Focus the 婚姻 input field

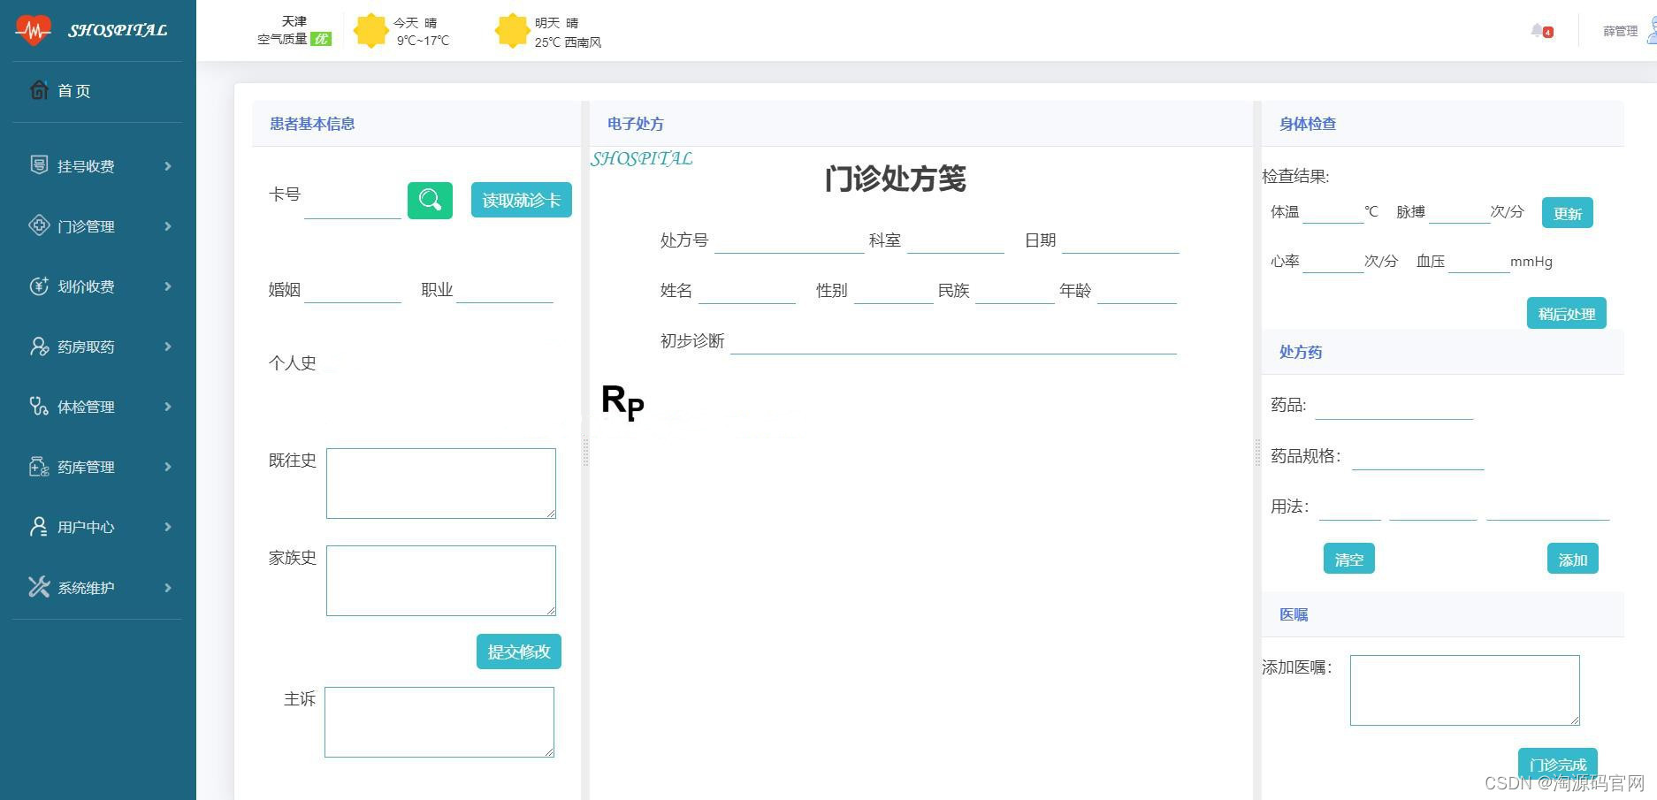353,290
